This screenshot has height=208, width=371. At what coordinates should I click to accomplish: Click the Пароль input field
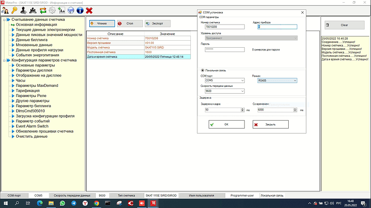(x=225, y=49)
